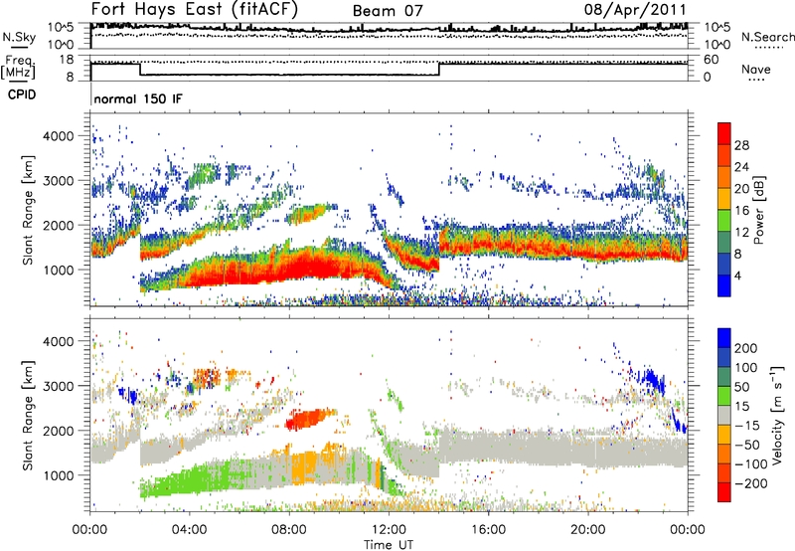Viewport: 795px width, 551px height.
Task: Click the "50" velocity color bar label
Action: pyautogui.click(x=741, y=387)
